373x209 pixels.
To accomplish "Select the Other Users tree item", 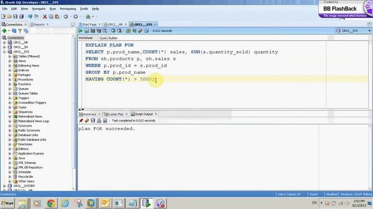I will point(26,181).
